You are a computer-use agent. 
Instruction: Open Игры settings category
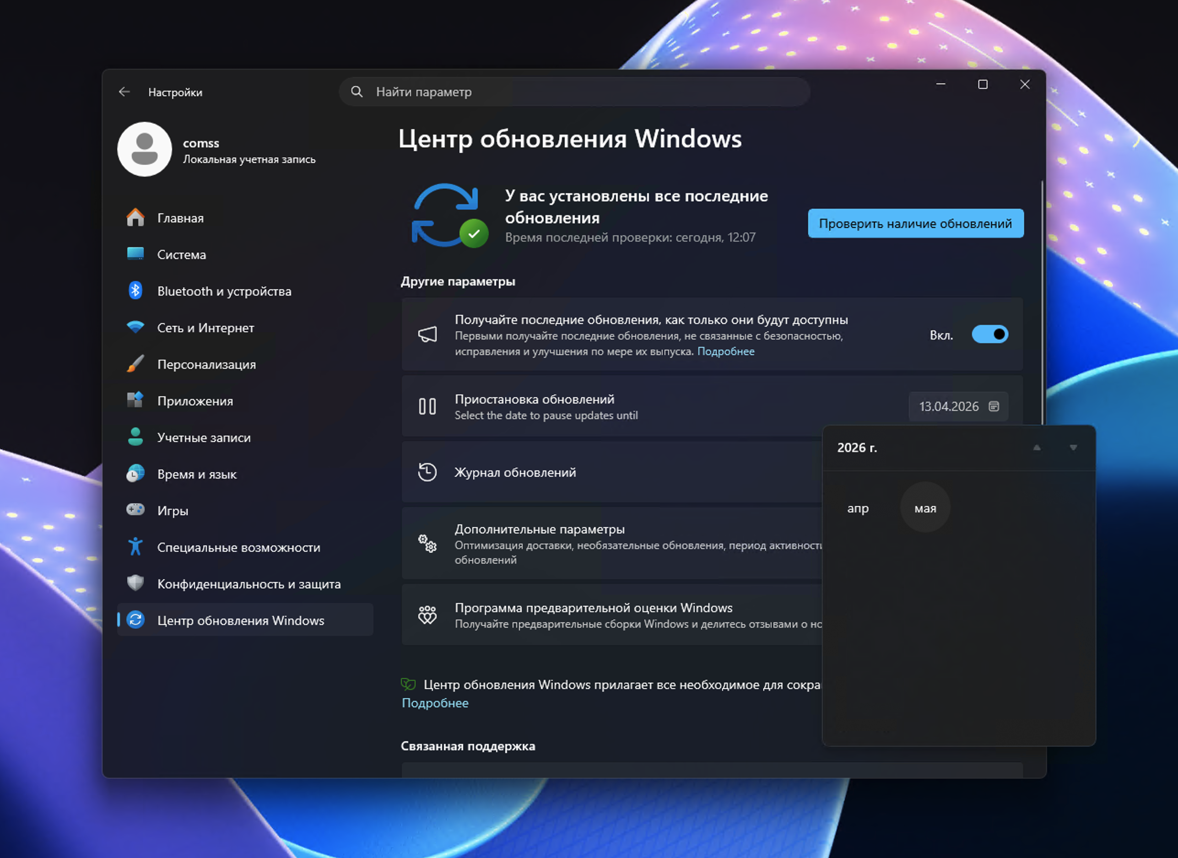(x=173, y=511)
